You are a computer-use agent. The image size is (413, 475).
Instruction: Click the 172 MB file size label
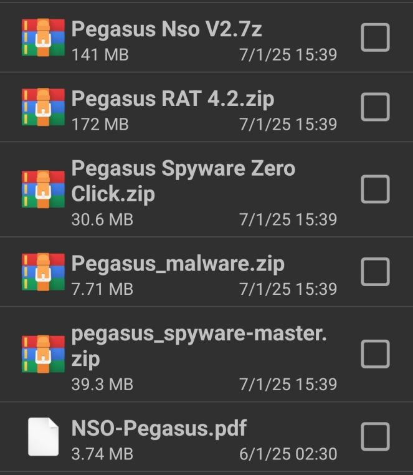tap(100, 125)
